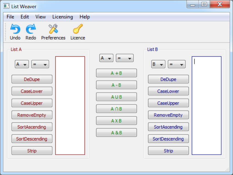Open the List A operator dropdown
This screenshot has height=175, width=233.
40,64
